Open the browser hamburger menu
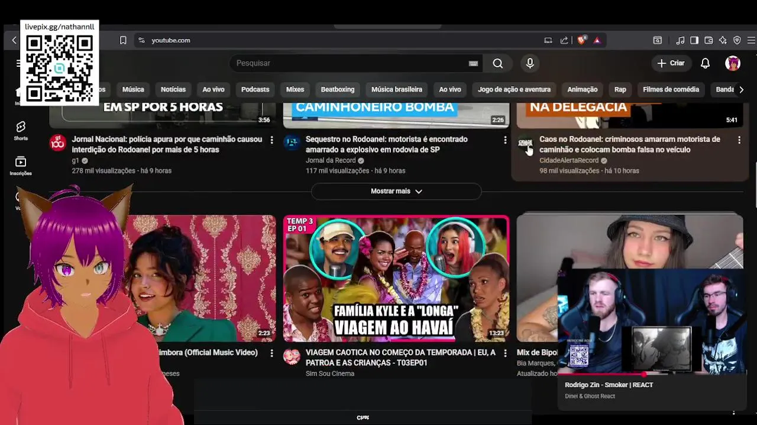Image resolution: width=757 pixels, height=425 pixels. coord(752,40)
